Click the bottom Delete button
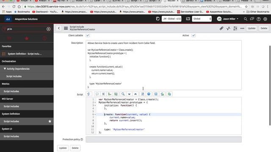 tap(75, 148)
